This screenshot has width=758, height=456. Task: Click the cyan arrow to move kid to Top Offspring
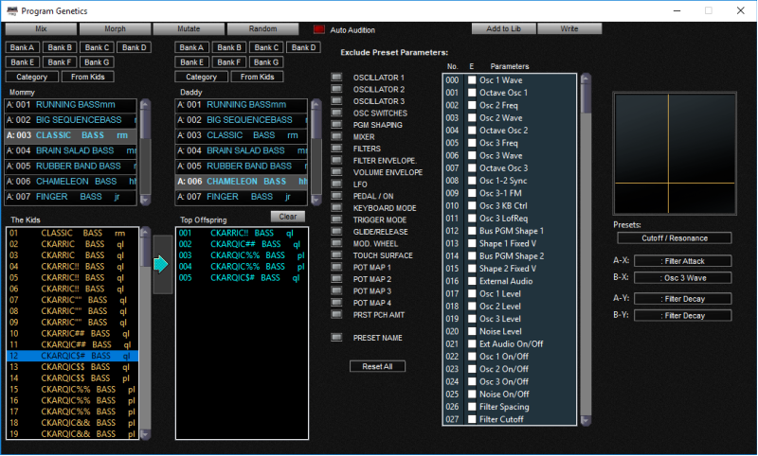click(161, 264)
